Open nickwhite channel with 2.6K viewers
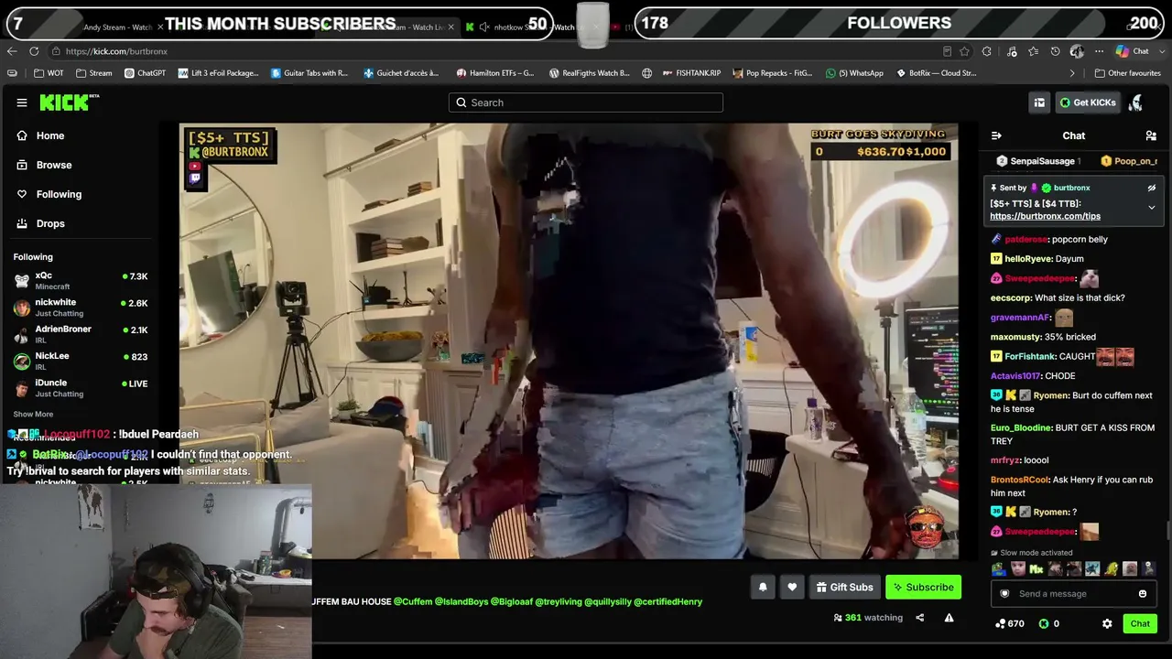 click(x=80, y=308)
